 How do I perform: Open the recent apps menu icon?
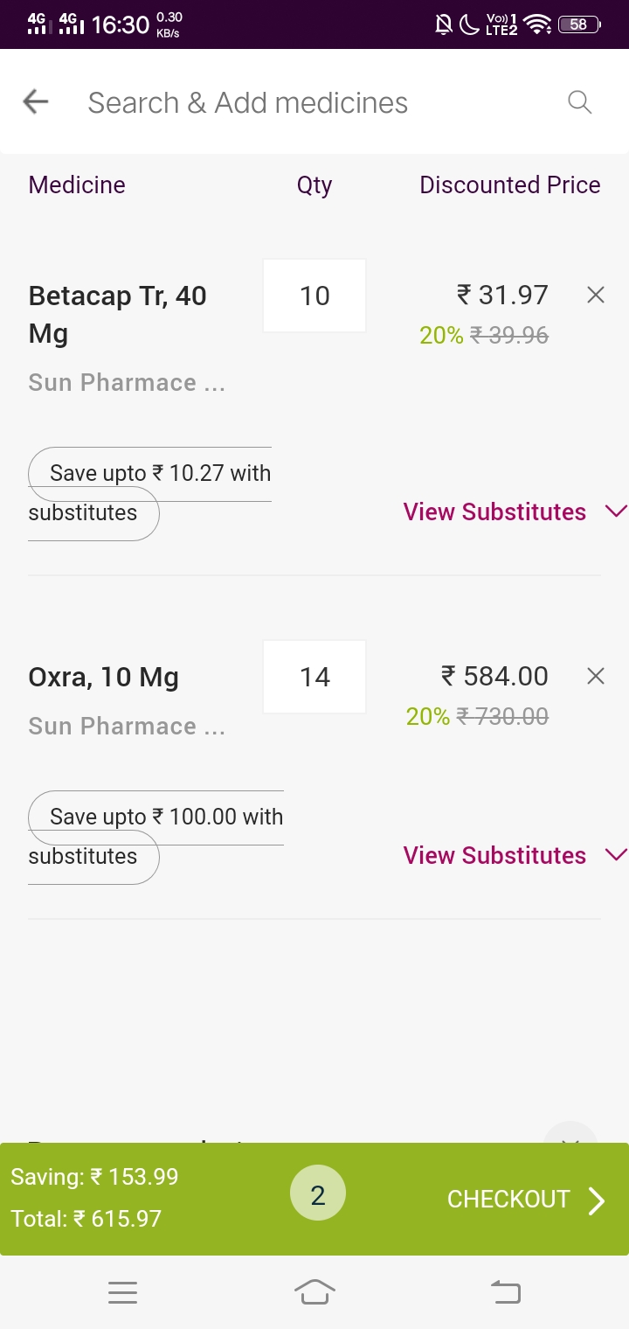[123, 1292]
